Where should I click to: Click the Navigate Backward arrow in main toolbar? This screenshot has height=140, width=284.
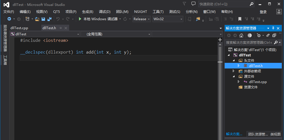click(9, 19)
